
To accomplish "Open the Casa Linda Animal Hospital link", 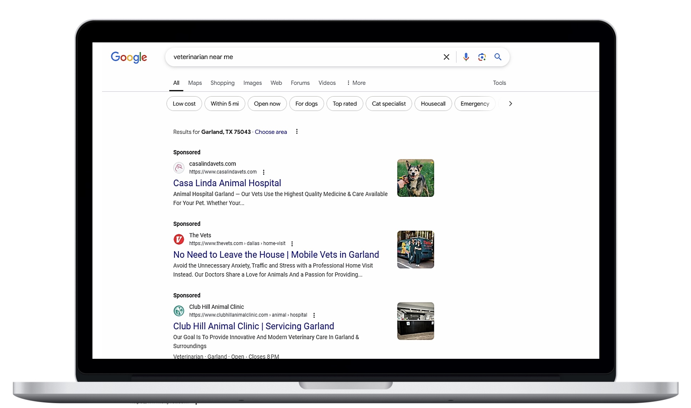I will (x=227, y=183).
